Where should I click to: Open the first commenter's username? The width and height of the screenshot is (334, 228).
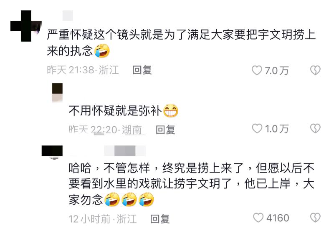pos(68,15)
